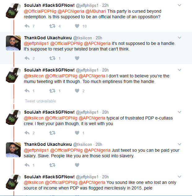The width and height of the screenshot is (192, 196).
Task: Open more options on 'twisted brain' tweet
Action: click(179, 38)
